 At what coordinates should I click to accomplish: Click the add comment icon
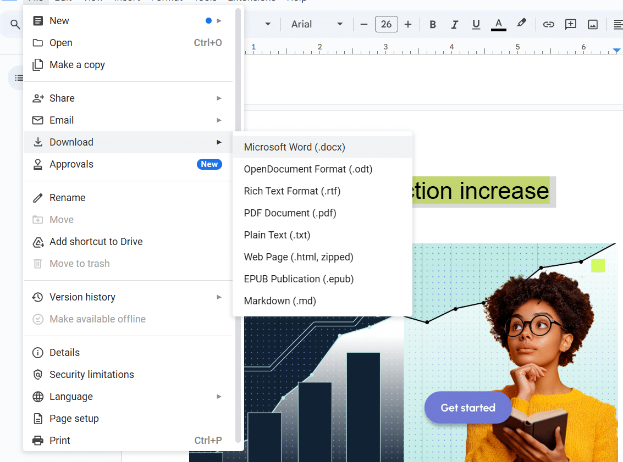(571, 25)
